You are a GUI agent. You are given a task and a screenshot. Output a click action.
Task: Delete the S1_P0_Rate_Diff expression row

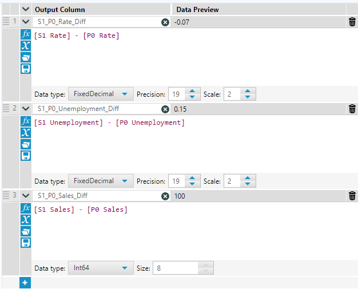tap(352, 22)
